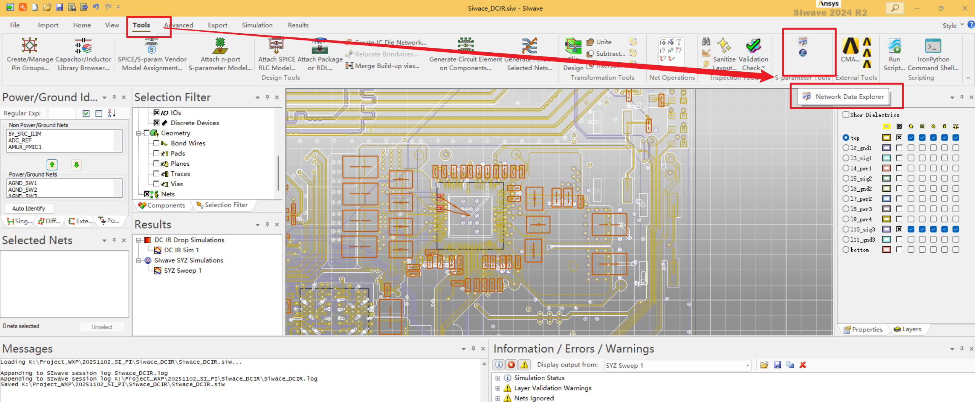
Task: Enable Show Dielectrics checkbox
Action: 846,115
